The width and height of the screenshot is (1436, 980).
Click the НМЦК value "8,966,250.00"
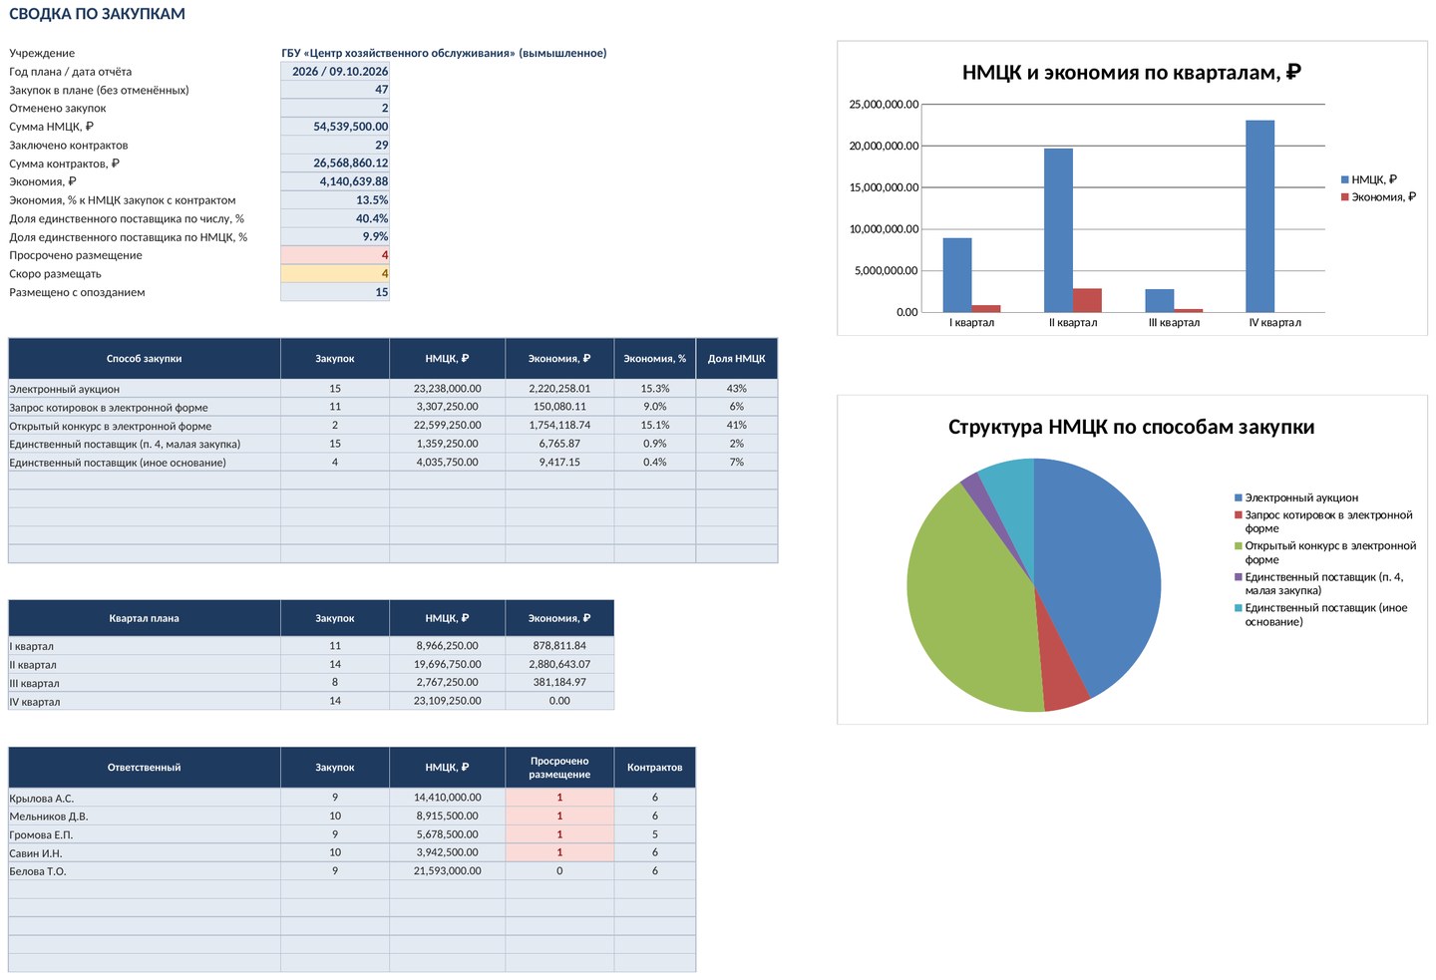pos(448,646)
